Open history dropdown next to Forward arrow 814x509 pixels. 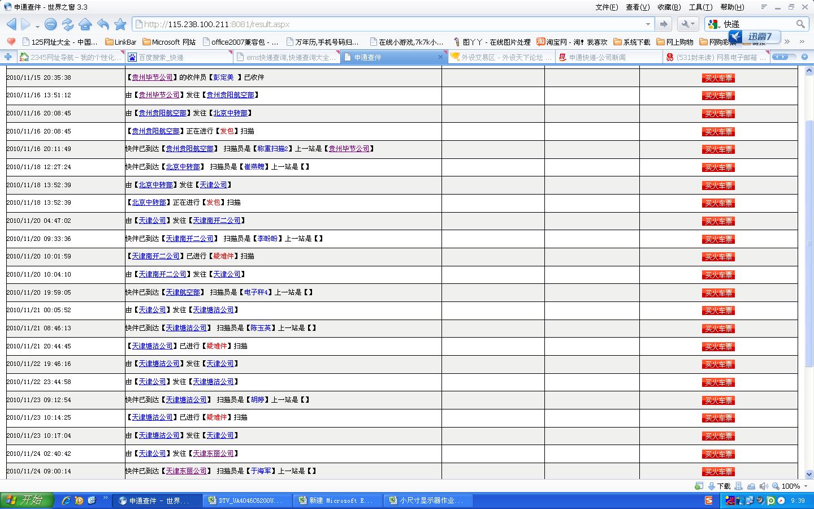click(37, 26)
